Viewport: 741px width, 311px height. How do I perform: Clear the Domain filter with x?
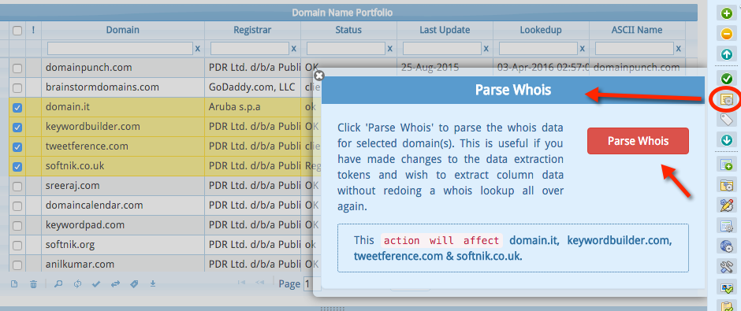tap(198, 48)
